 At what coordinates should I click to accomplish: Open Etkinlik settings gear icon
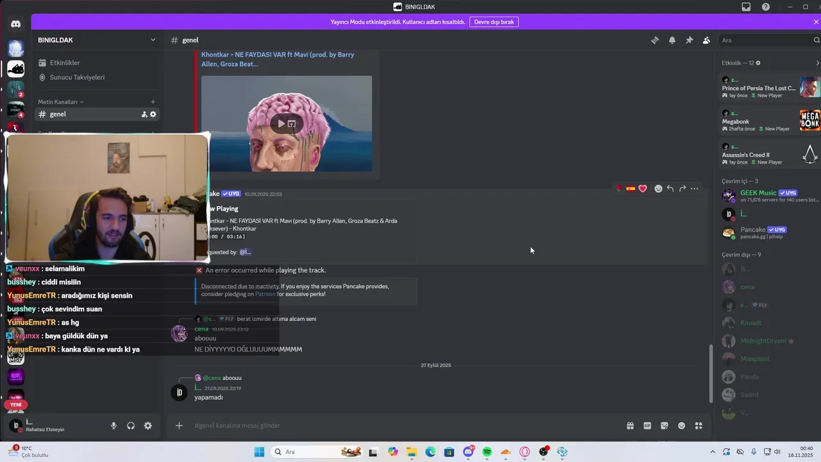pos(758,63)
